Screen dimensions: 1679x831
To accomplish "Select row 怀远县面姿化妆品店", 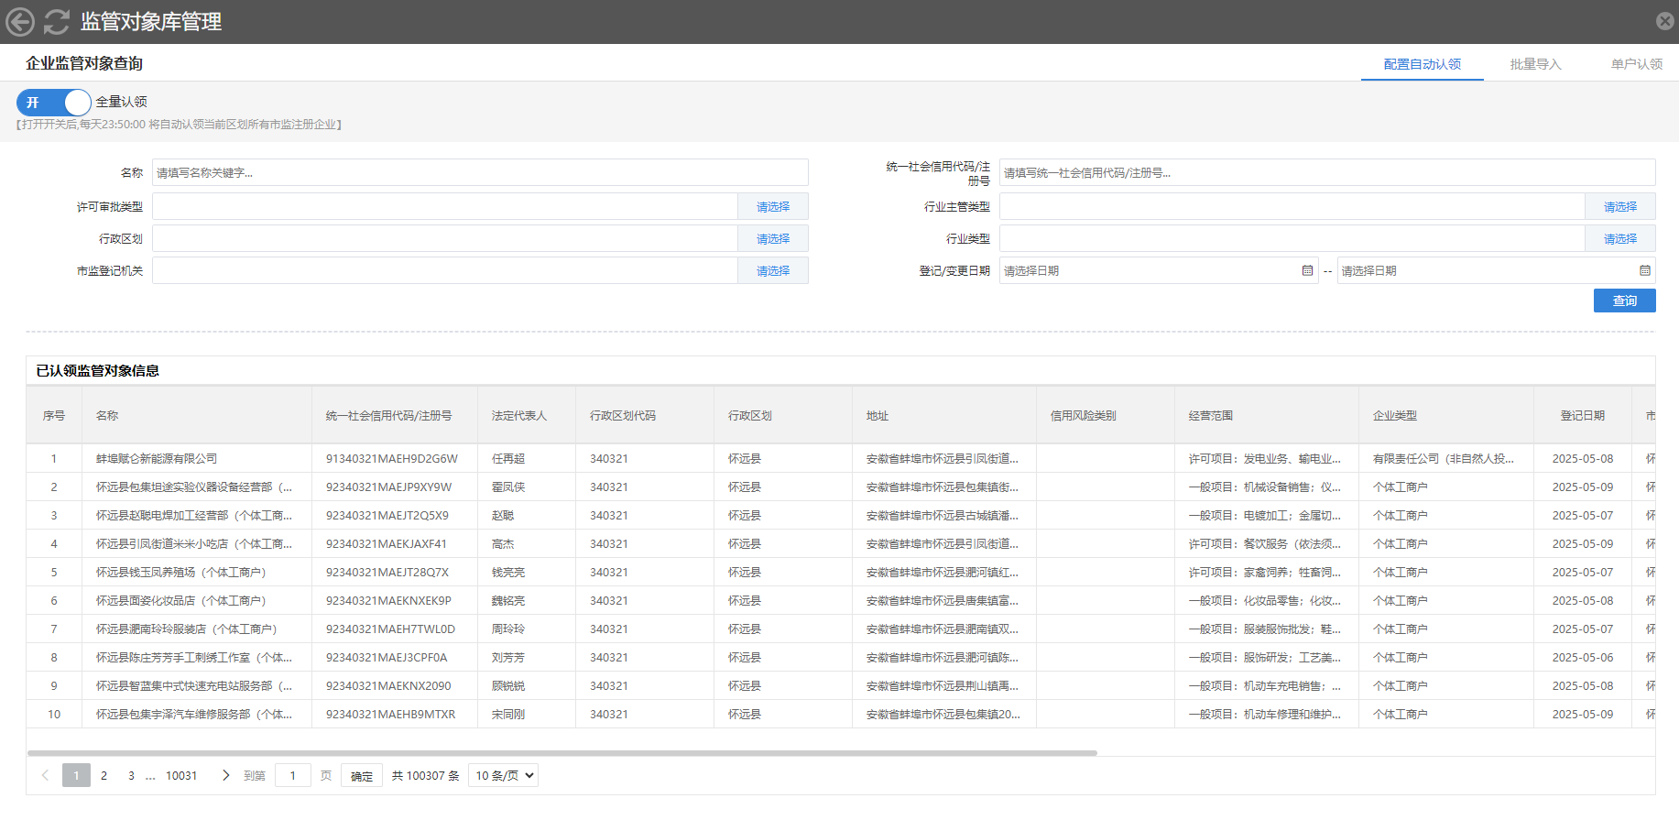I will click(x=840, y=600).
